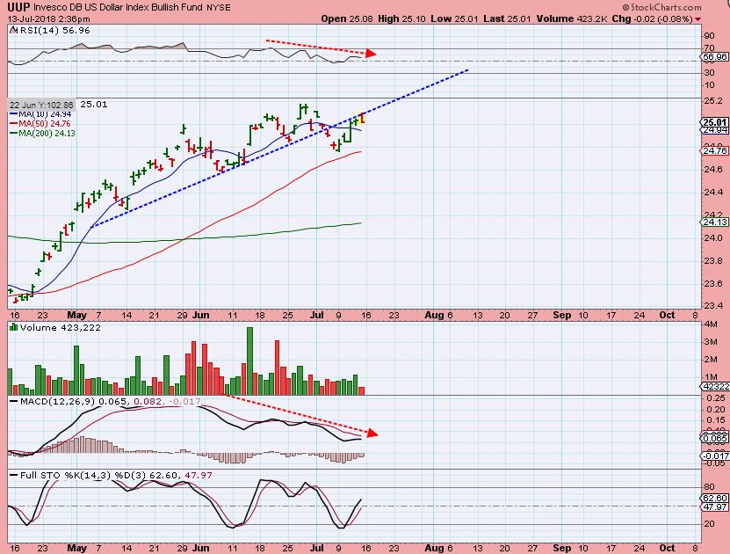Click the 90 label on RSI axis
The width and height of the screenshot is (730, 554).
(710, 36)
